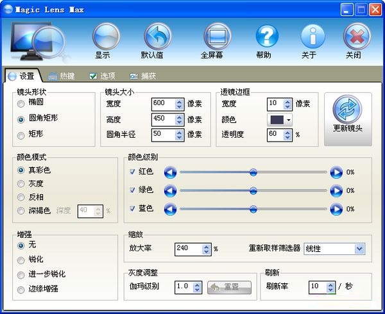
Task: Minimize the Magic Lens Max window
Action: pyautogui.click(x=346, y=10)
